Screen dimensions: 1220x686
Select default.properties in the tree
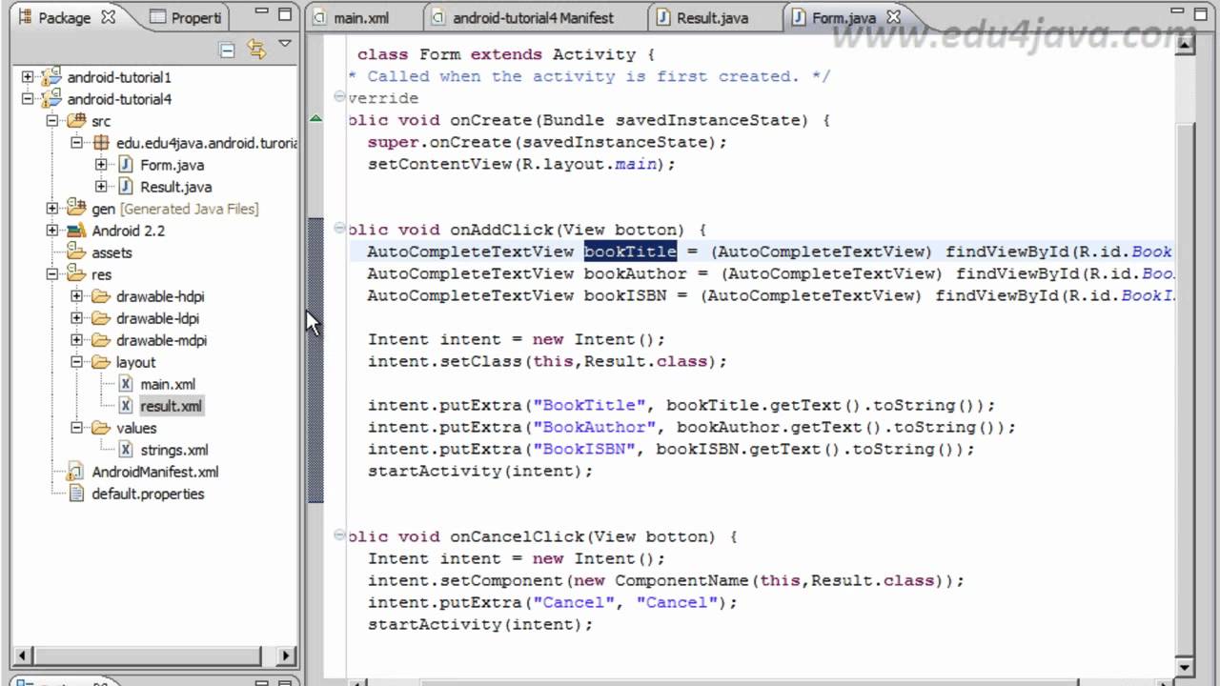pyautogui.click(x=148, y=494)
